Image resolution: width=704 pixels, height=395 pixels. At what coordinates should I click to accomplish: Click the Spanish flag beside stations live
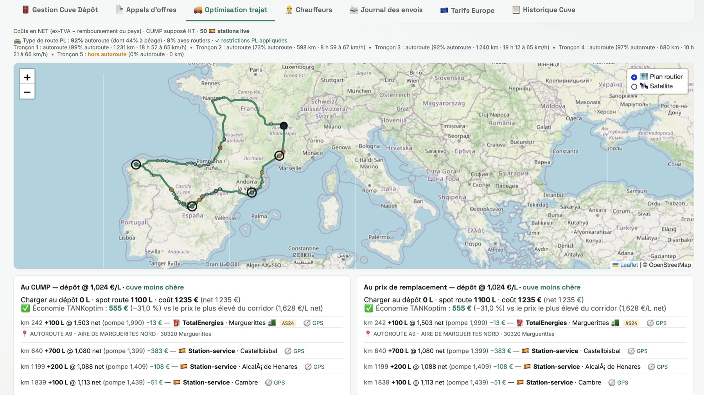(212, 31)
